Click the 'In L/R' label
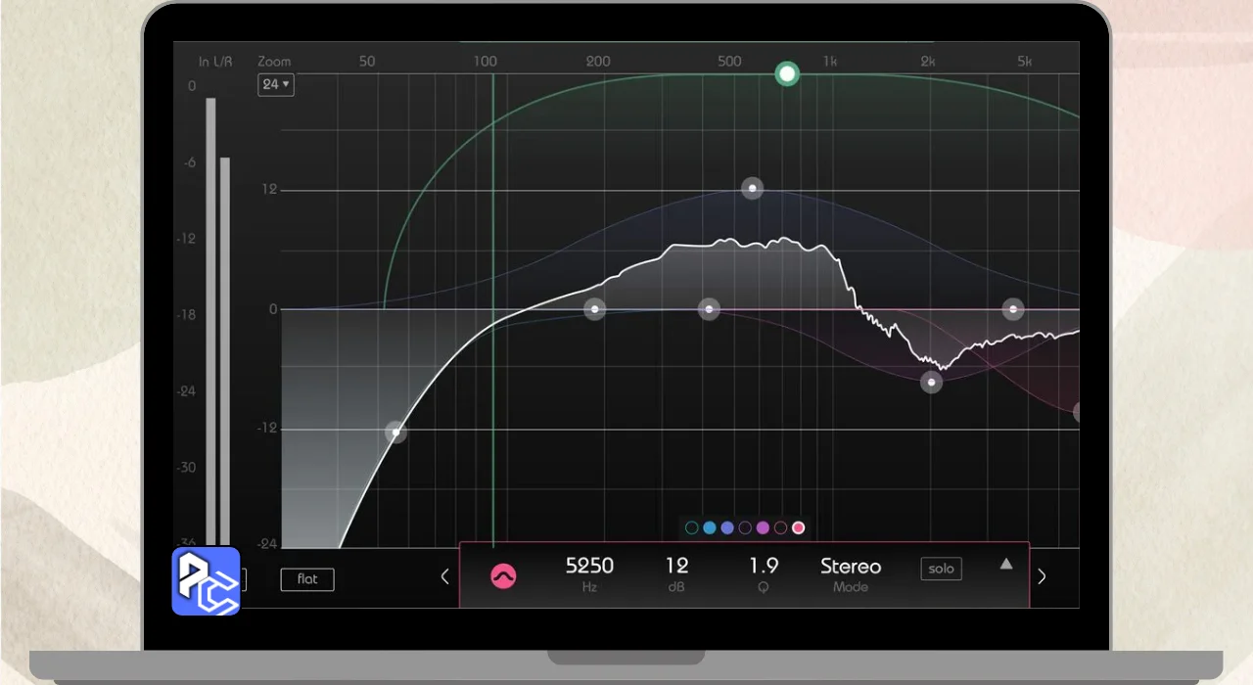Screen dimensions: 1253x685 point(215,62)
